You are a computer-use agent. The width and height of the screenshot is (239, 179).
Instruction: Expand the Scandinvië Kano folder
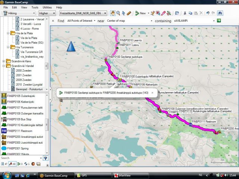[x=4, y=61]
